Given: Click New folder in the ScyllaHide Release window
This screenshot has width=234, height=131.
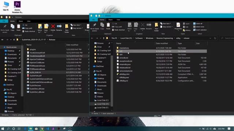Looking at the screenshot, I should 67,28.
